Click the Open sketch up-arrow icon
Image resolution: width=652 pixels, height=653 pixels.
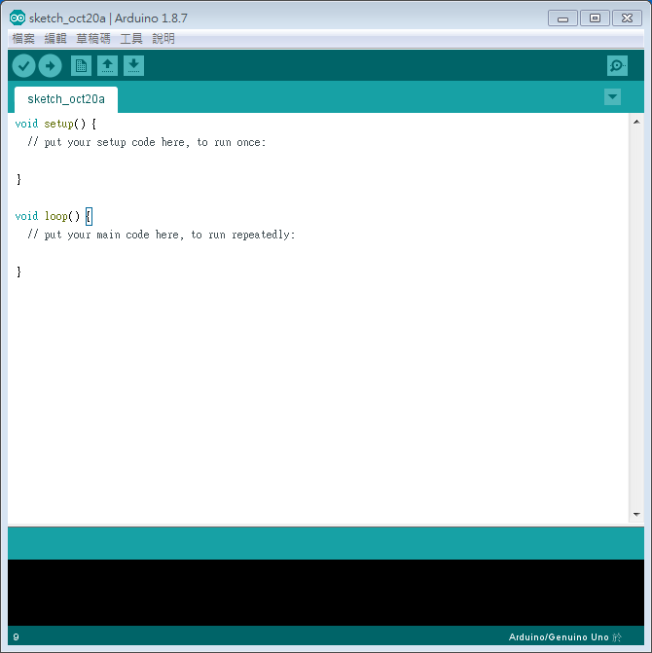[108, 66]
